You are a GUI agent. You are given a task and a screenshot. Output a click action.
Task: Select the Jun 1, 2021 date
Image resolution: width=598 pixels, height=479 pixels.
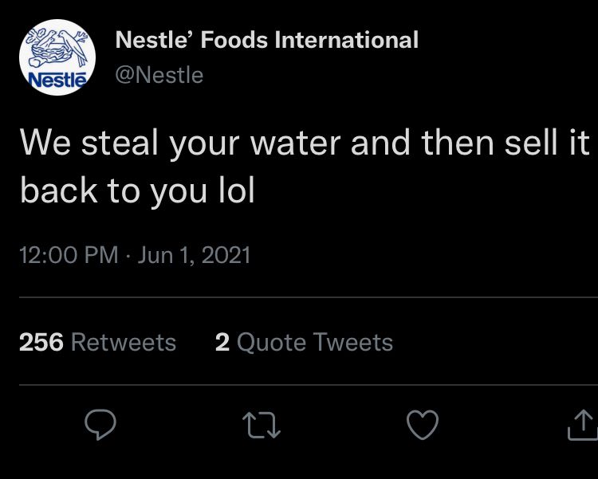click(194, 255)
